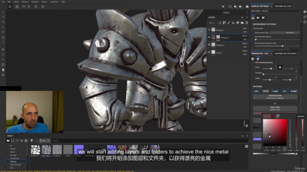The width and height of the screenshot is (307, 172).
Task: Open opacity dropdown of Fill layer 2
Action: click(x=246, y=47)
